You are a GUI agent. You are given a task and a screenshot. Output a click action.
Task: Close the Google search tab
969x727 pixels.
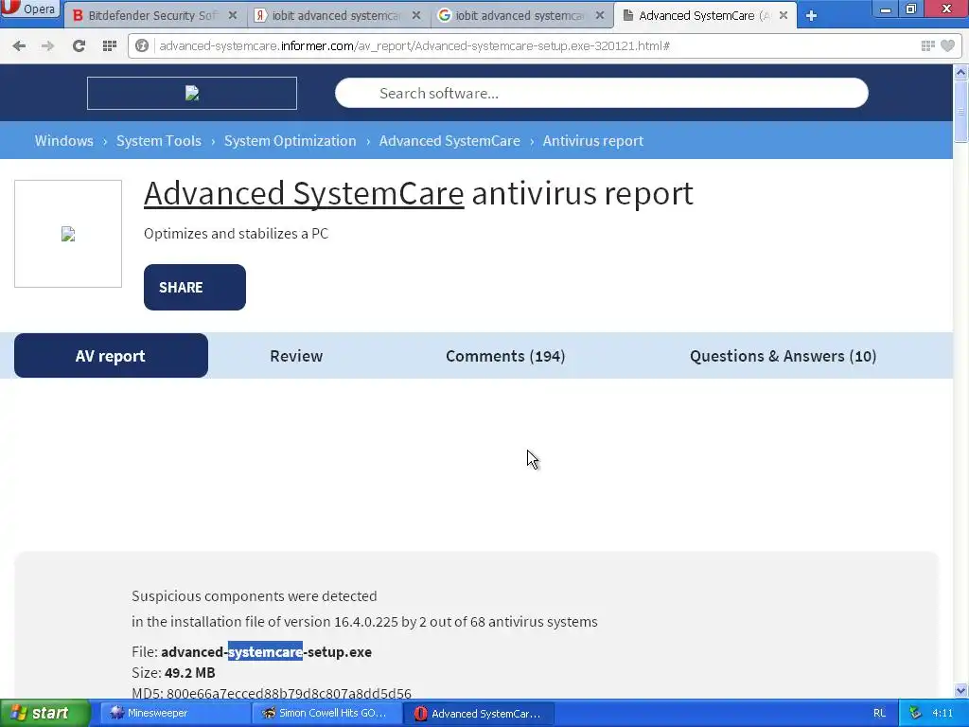(x=599, y=15)
